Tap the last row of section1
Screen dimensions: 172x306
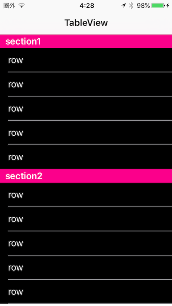86,157
